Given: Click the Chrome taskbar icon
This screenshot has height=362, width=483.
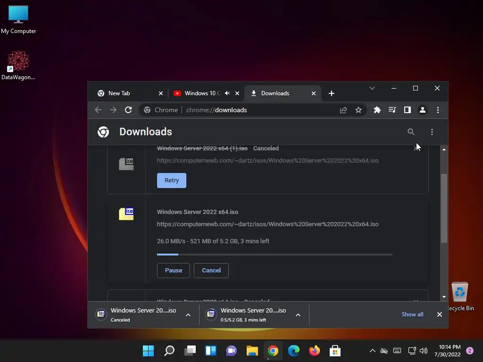Looking at the screenshot, I should pos(273,351).
